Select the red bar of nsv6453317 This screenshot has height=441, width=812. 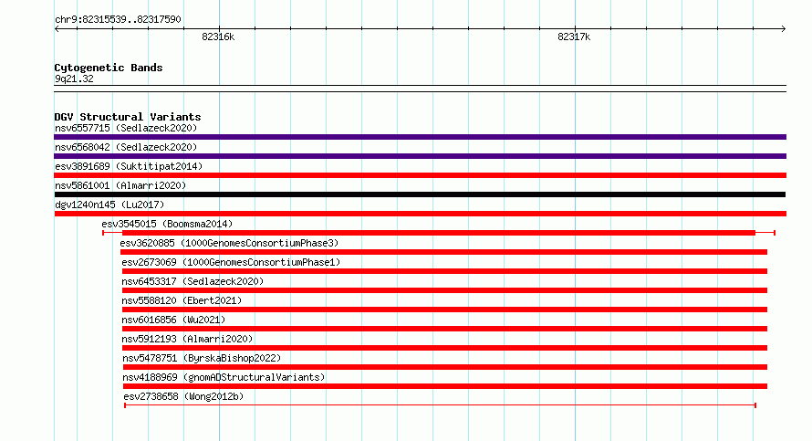pos(445,290)
